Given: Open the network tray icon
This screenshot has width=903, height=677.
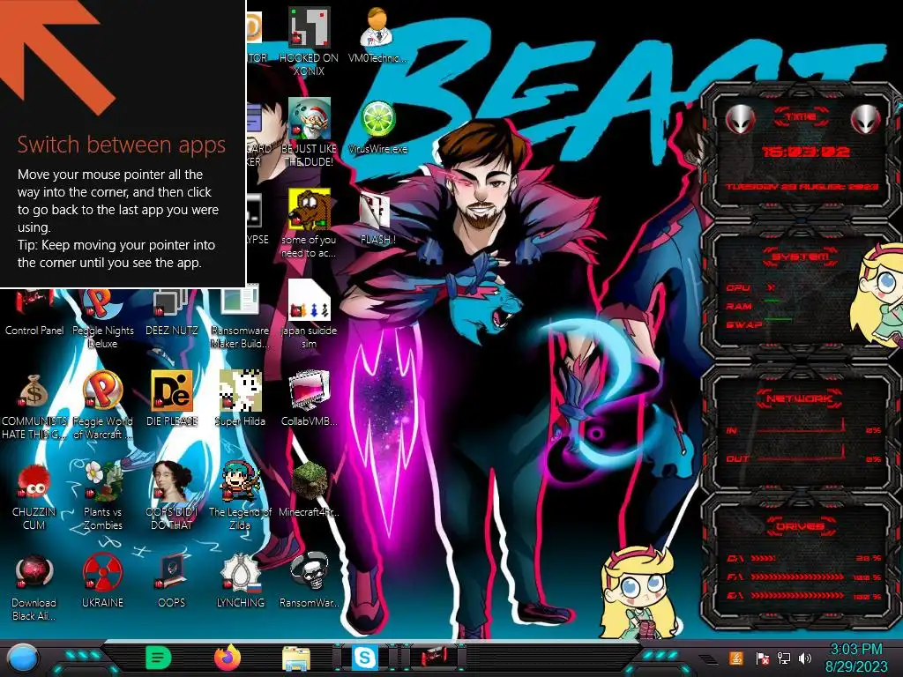Looking at the screenshot, I should pos(784,658).
